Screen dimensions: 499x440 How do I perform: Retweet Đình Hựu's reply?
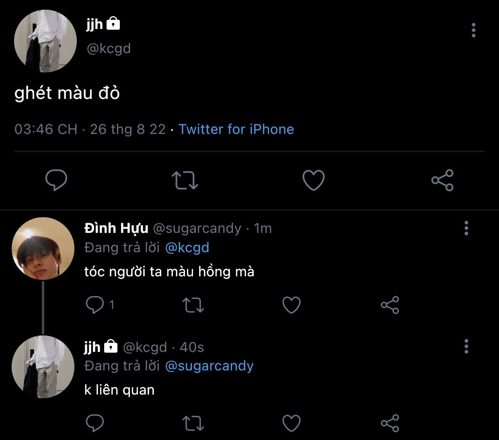[193, 305]
